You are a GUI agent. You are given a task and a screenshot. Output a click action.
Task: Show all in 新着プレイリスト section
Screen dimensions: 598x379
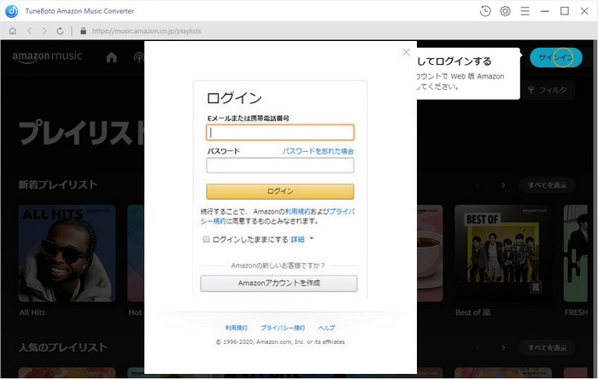(547, 185)
